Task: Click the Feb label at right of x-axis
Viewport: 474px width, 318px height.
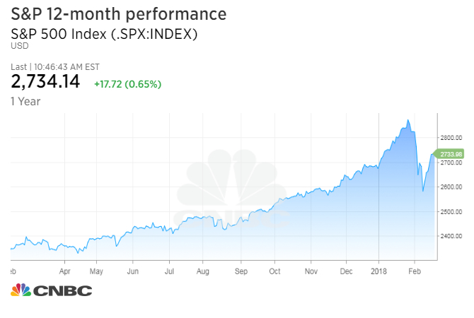Action: click(x=416, y=270)
